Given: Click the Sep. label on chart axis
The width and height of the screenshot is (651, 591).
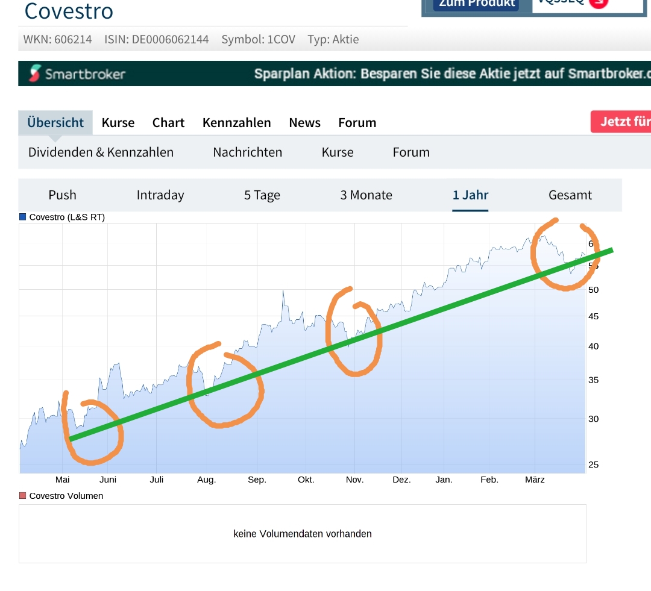Looking at the screenshot, I should [x=257, y=480].
